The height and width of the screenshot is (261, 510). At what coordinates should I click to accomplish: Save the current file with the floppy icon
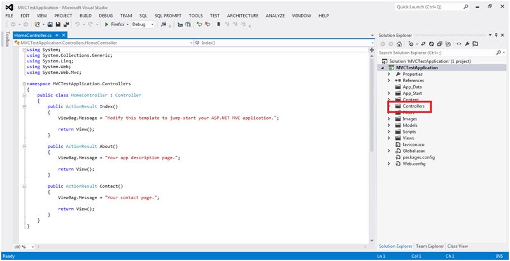[x=58, y=24]
